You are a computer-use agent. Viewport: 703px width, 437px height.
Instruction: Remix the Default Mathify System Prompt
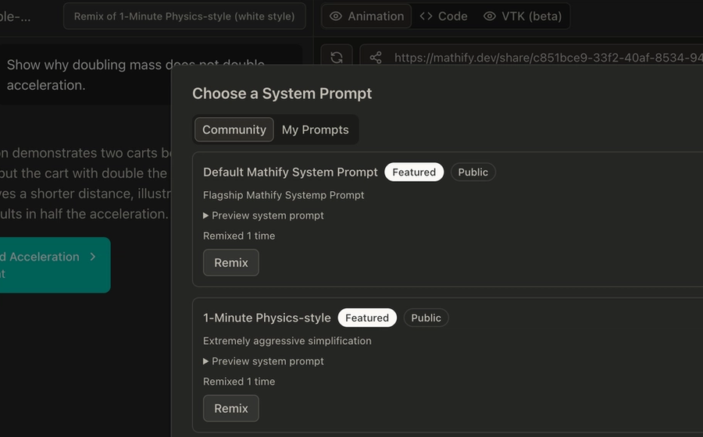pos(231,262)
